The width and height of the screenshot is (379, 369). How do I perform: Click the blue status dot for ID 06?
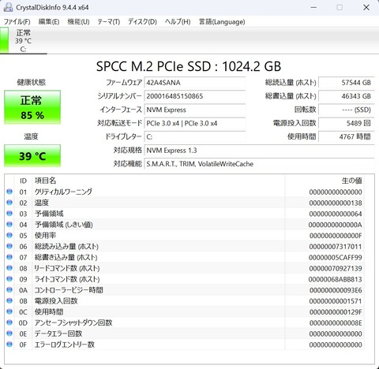(x=9, y=246)
